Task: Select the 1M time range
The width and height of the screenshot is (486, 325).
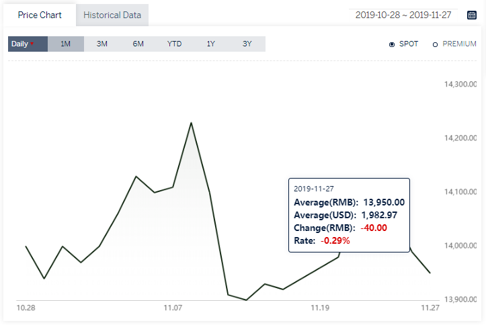Action: click(x=66, y=44)
